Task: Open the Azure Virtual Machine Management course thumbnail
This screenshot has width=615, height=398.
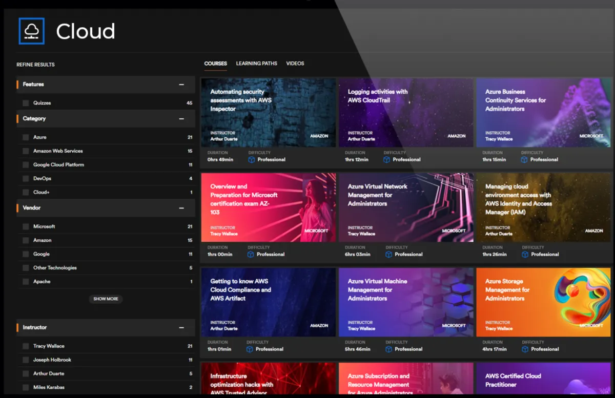Action: coord(406,302)
